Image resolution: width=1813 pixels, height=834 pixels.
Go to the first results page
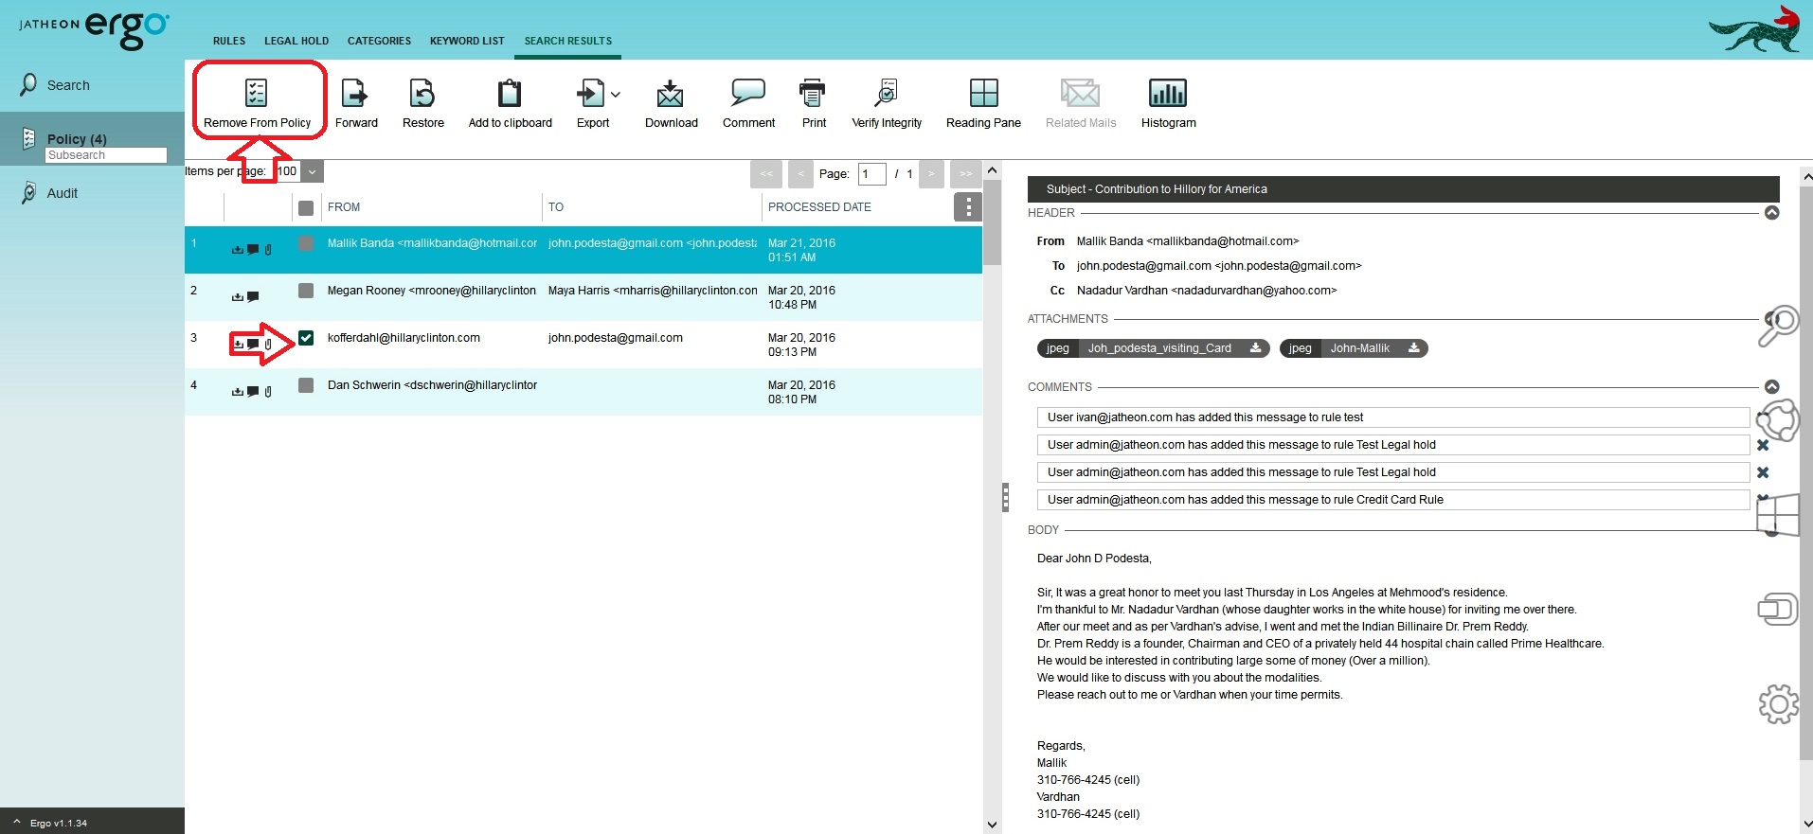point(766,174)
